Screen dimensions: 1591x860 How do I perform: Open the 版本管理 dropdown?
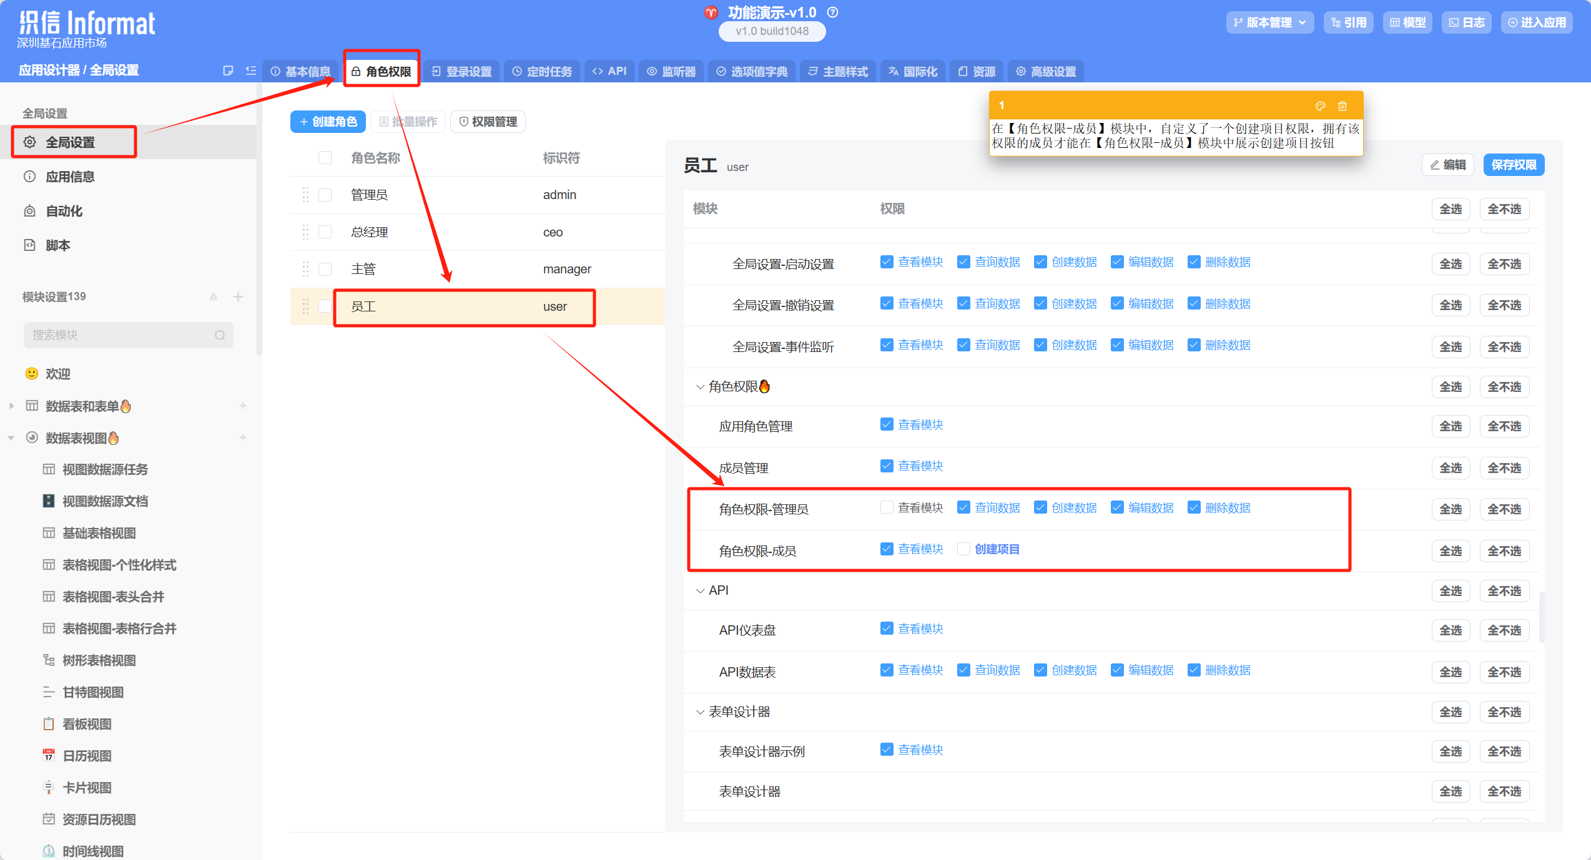tap(1269, 22)
